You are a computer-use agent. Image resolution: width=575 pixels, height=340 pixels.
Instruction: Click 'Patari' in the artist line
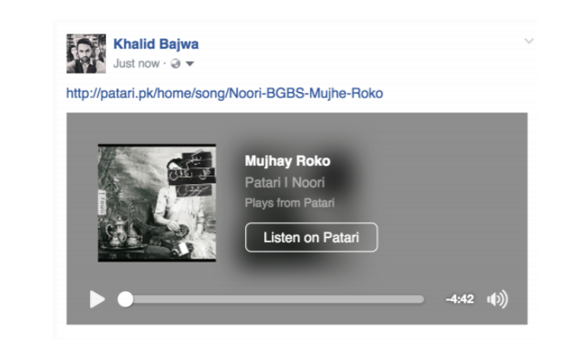pyautogui.click(x=263, y=183)
